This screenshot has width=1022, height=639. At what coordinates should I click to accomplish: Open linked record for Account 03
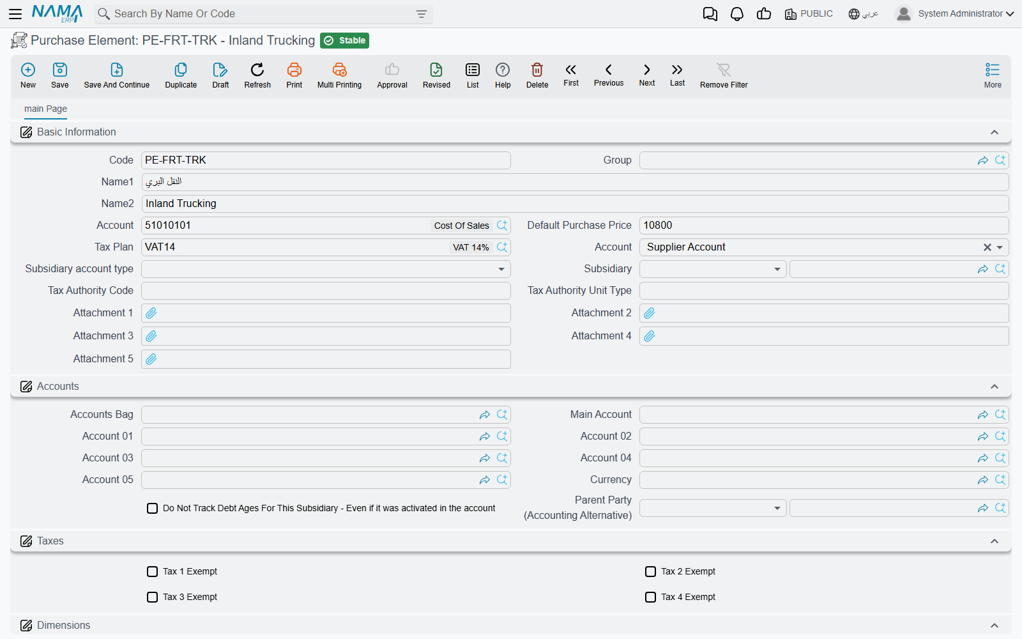(485, 458)
